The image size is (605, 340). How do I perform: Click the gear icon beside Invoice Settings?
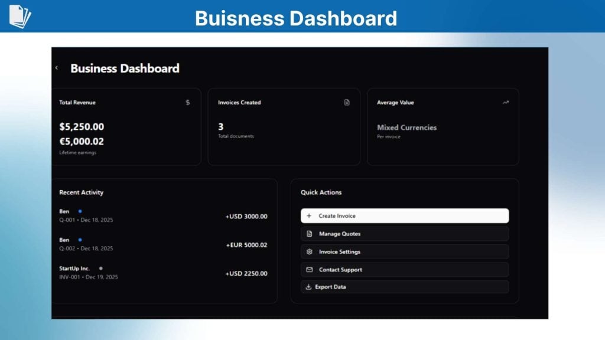tap(309, 251)
